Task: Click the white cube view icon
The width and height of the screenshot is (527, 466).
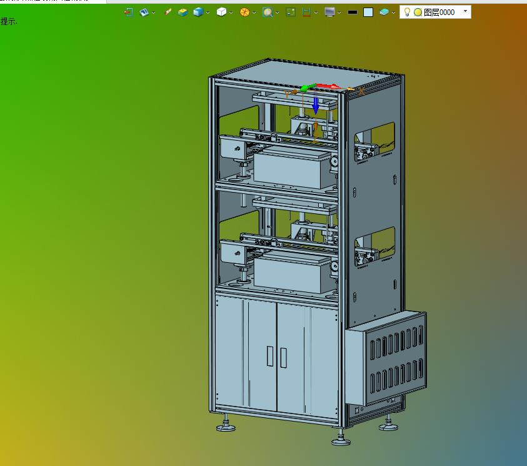Action: pyautogui.click(x=221, y=13)
